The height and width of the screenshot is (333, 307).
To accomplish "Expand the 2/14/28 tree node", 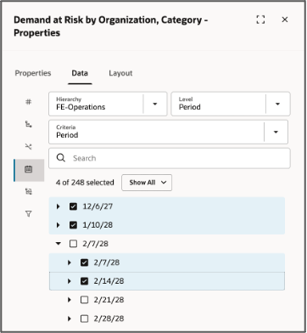I will click(x=70, y=281).
